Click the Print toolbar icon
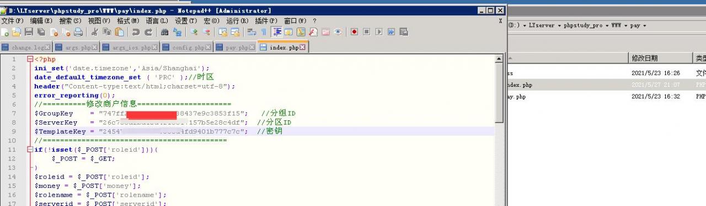Screen dimensions: 706x206 [x=78, y=32]
